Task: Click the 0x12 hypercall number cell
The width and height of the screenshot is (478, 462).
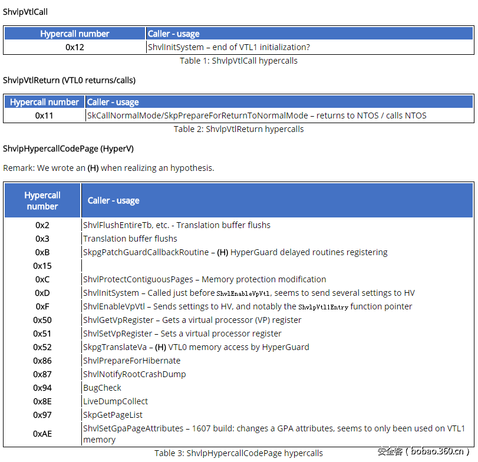Action: tap(75, 47)
